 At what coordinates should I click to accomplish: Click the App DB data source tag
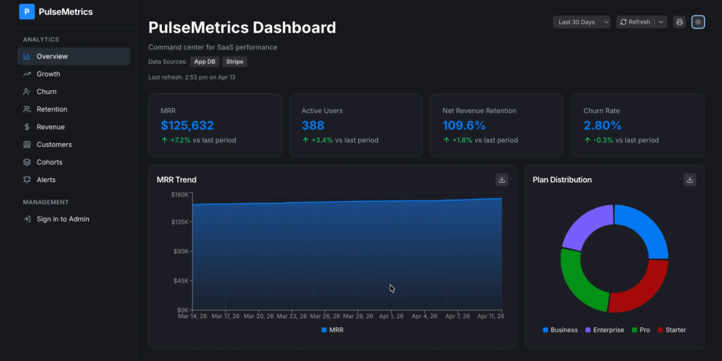point(205,61)
